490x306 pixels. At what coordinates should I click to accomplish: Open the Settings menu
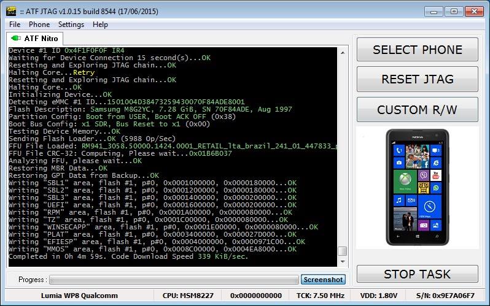71,25
